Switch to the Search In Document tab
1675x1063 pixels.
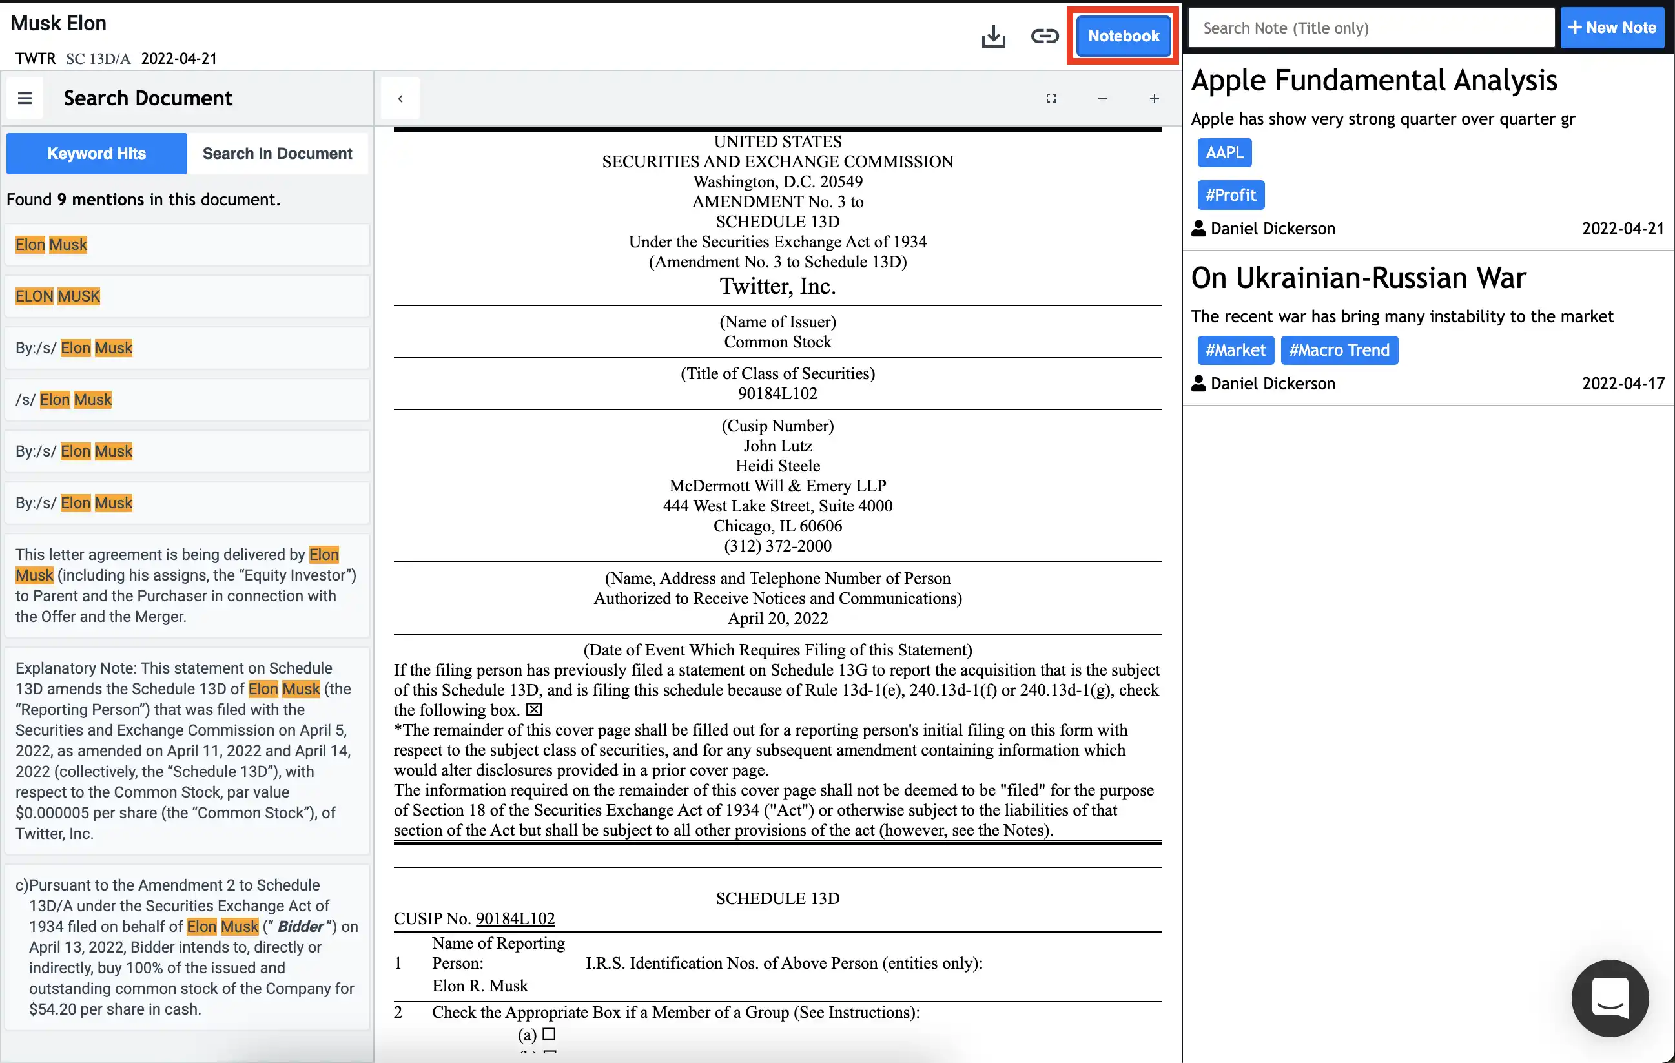click(278, 153)
